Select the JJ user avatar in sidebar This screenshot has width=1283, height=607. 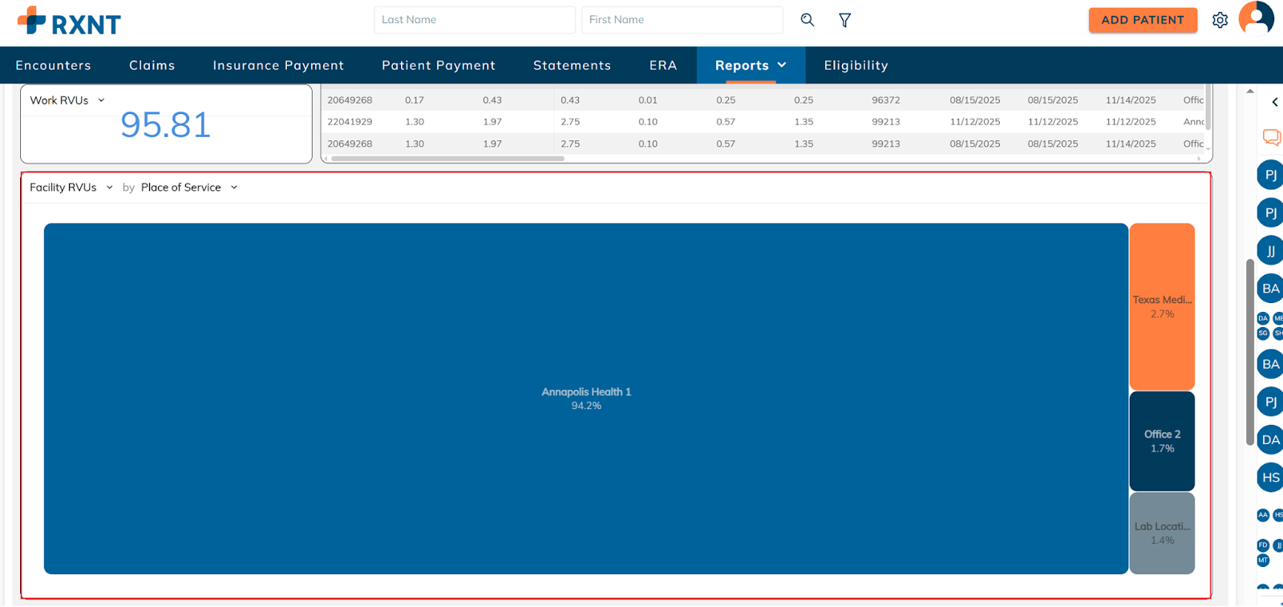pyautogui.click(x=1270, y=251)
